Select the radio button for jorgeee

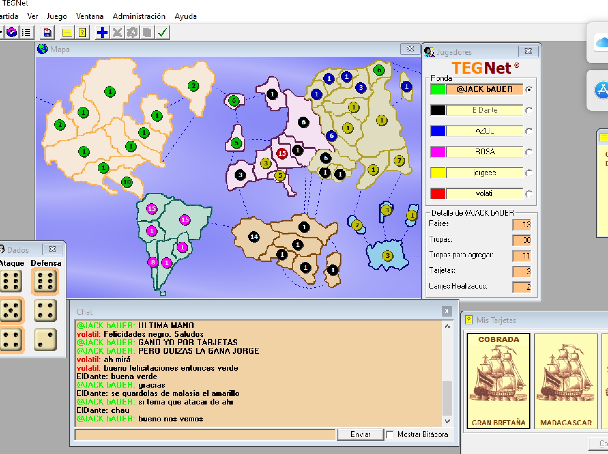[x=529, y=173]
